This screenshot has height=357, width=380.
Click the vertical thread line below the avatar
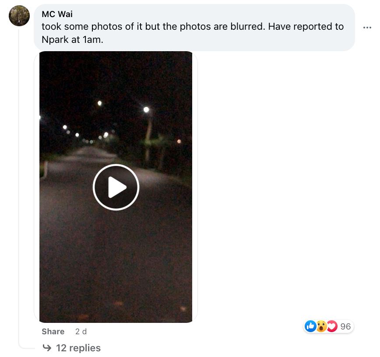point(19,175)
